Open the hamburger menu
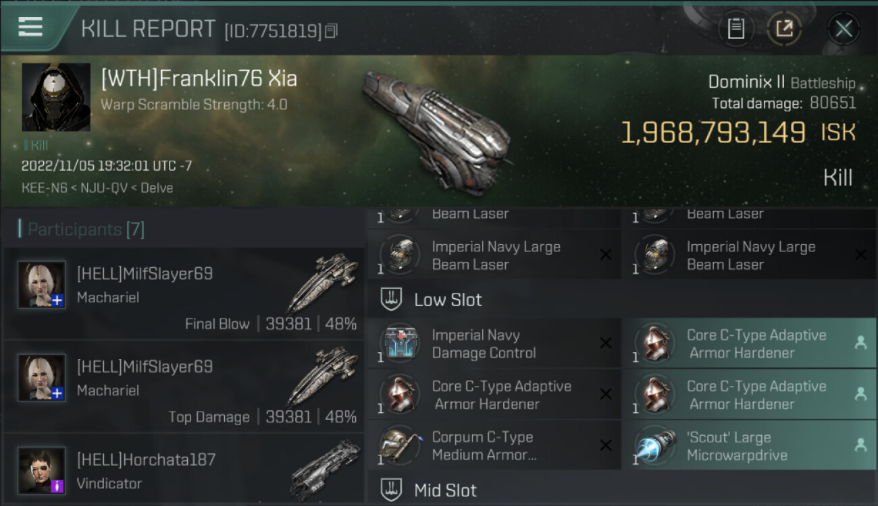Screen dimensions: 878x506 pos(30,26)
